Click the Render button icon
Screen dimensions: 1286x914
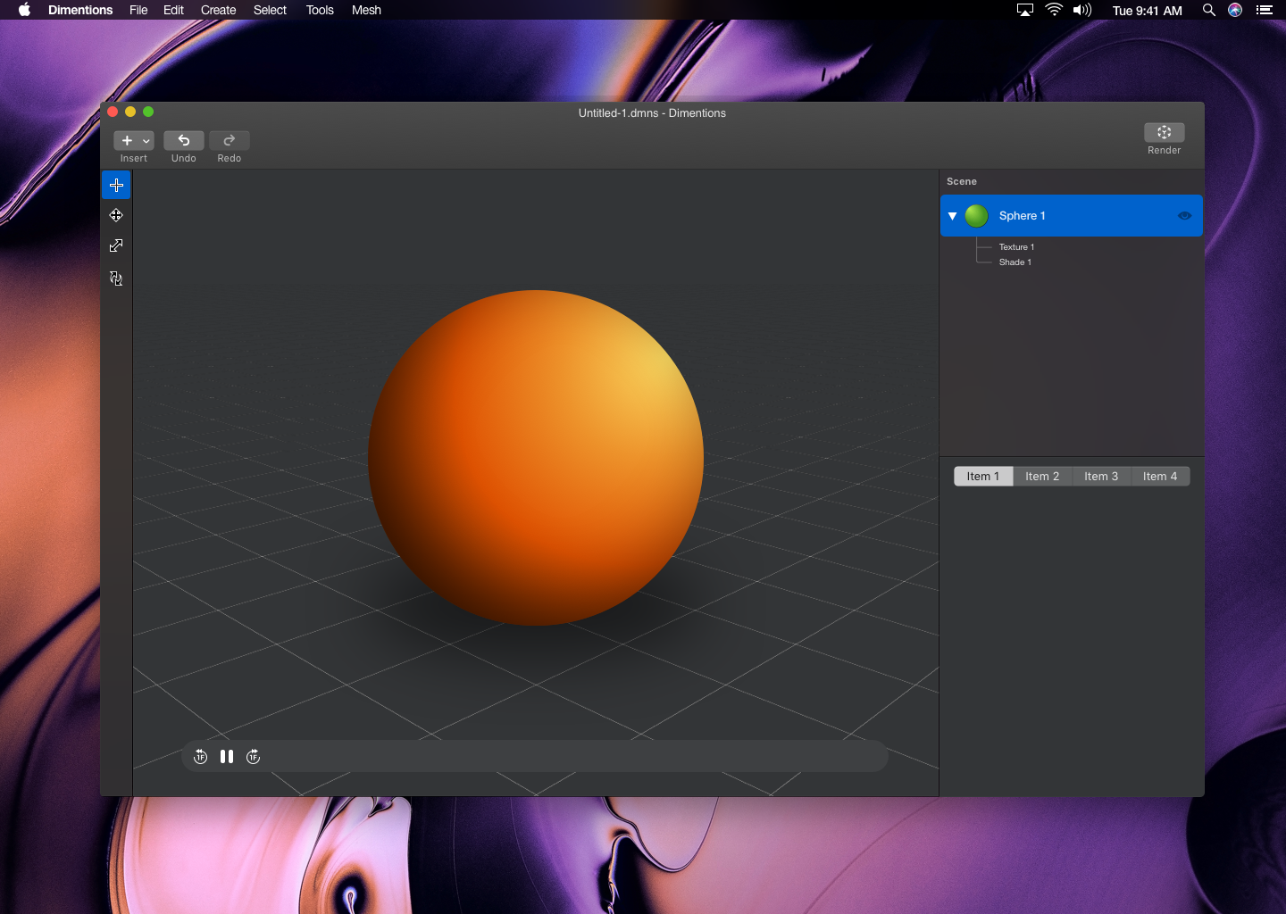point(1164,133)
